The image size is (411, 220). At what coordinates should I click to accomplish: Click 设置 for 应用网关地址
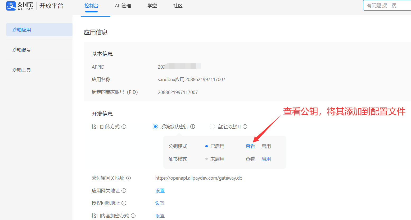click(x=160, y=191)
